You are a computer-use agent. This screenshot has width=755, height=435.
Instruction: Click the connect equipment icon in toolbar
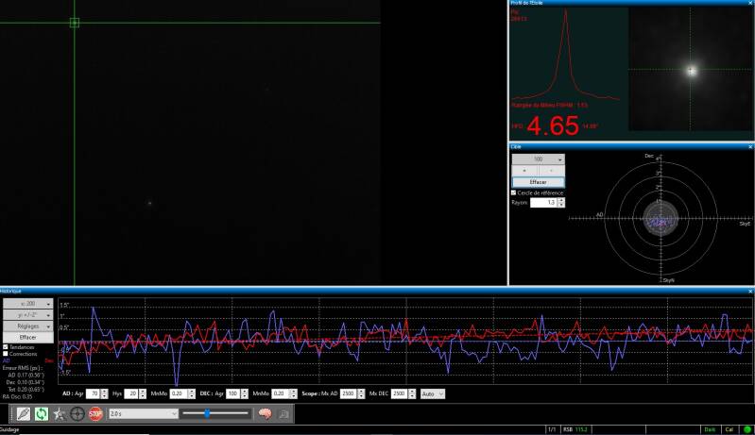click(x=22, y=413)
